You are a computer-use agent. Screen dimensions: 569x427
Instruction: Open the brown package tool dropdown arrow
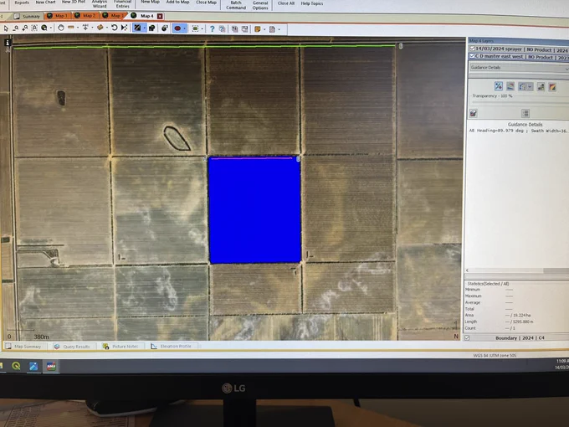(107, 28)
